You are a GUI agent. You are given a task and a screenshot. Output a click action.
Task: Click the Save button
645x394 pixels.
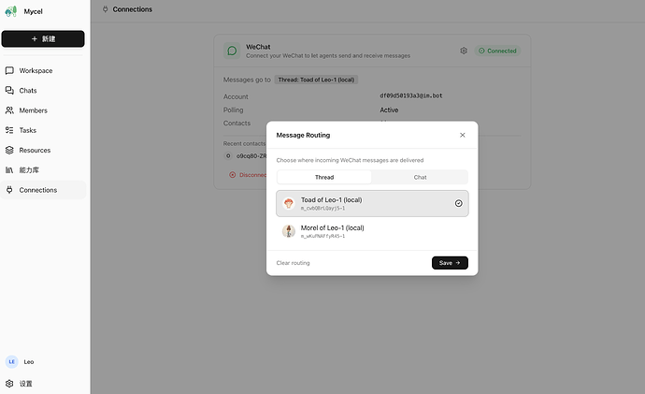(x=450, y=263)
